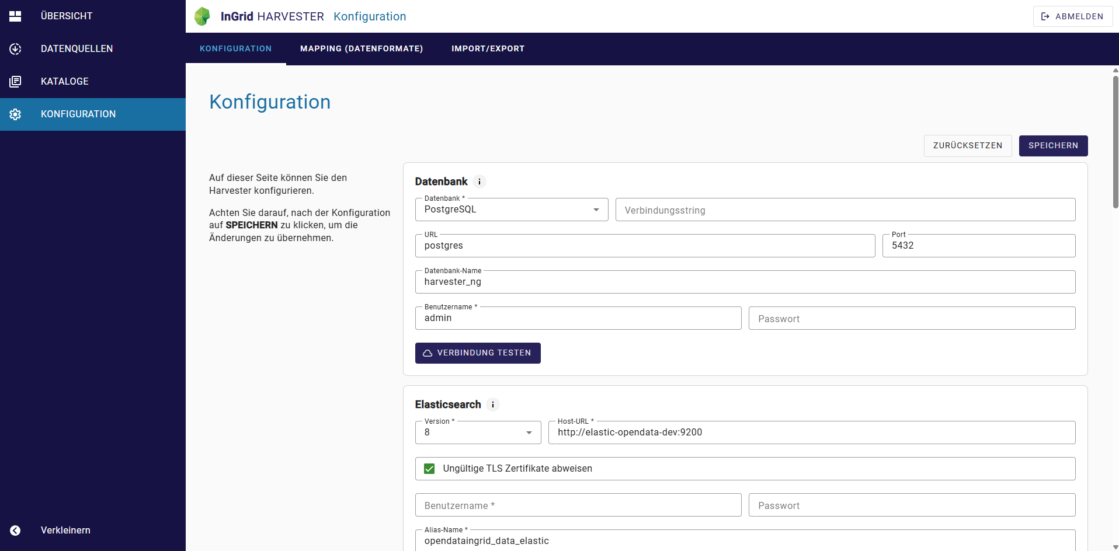Screen dimensions: 1119x551
Task: Log out via Abmelden button
Action: [x=1073, y=16]
